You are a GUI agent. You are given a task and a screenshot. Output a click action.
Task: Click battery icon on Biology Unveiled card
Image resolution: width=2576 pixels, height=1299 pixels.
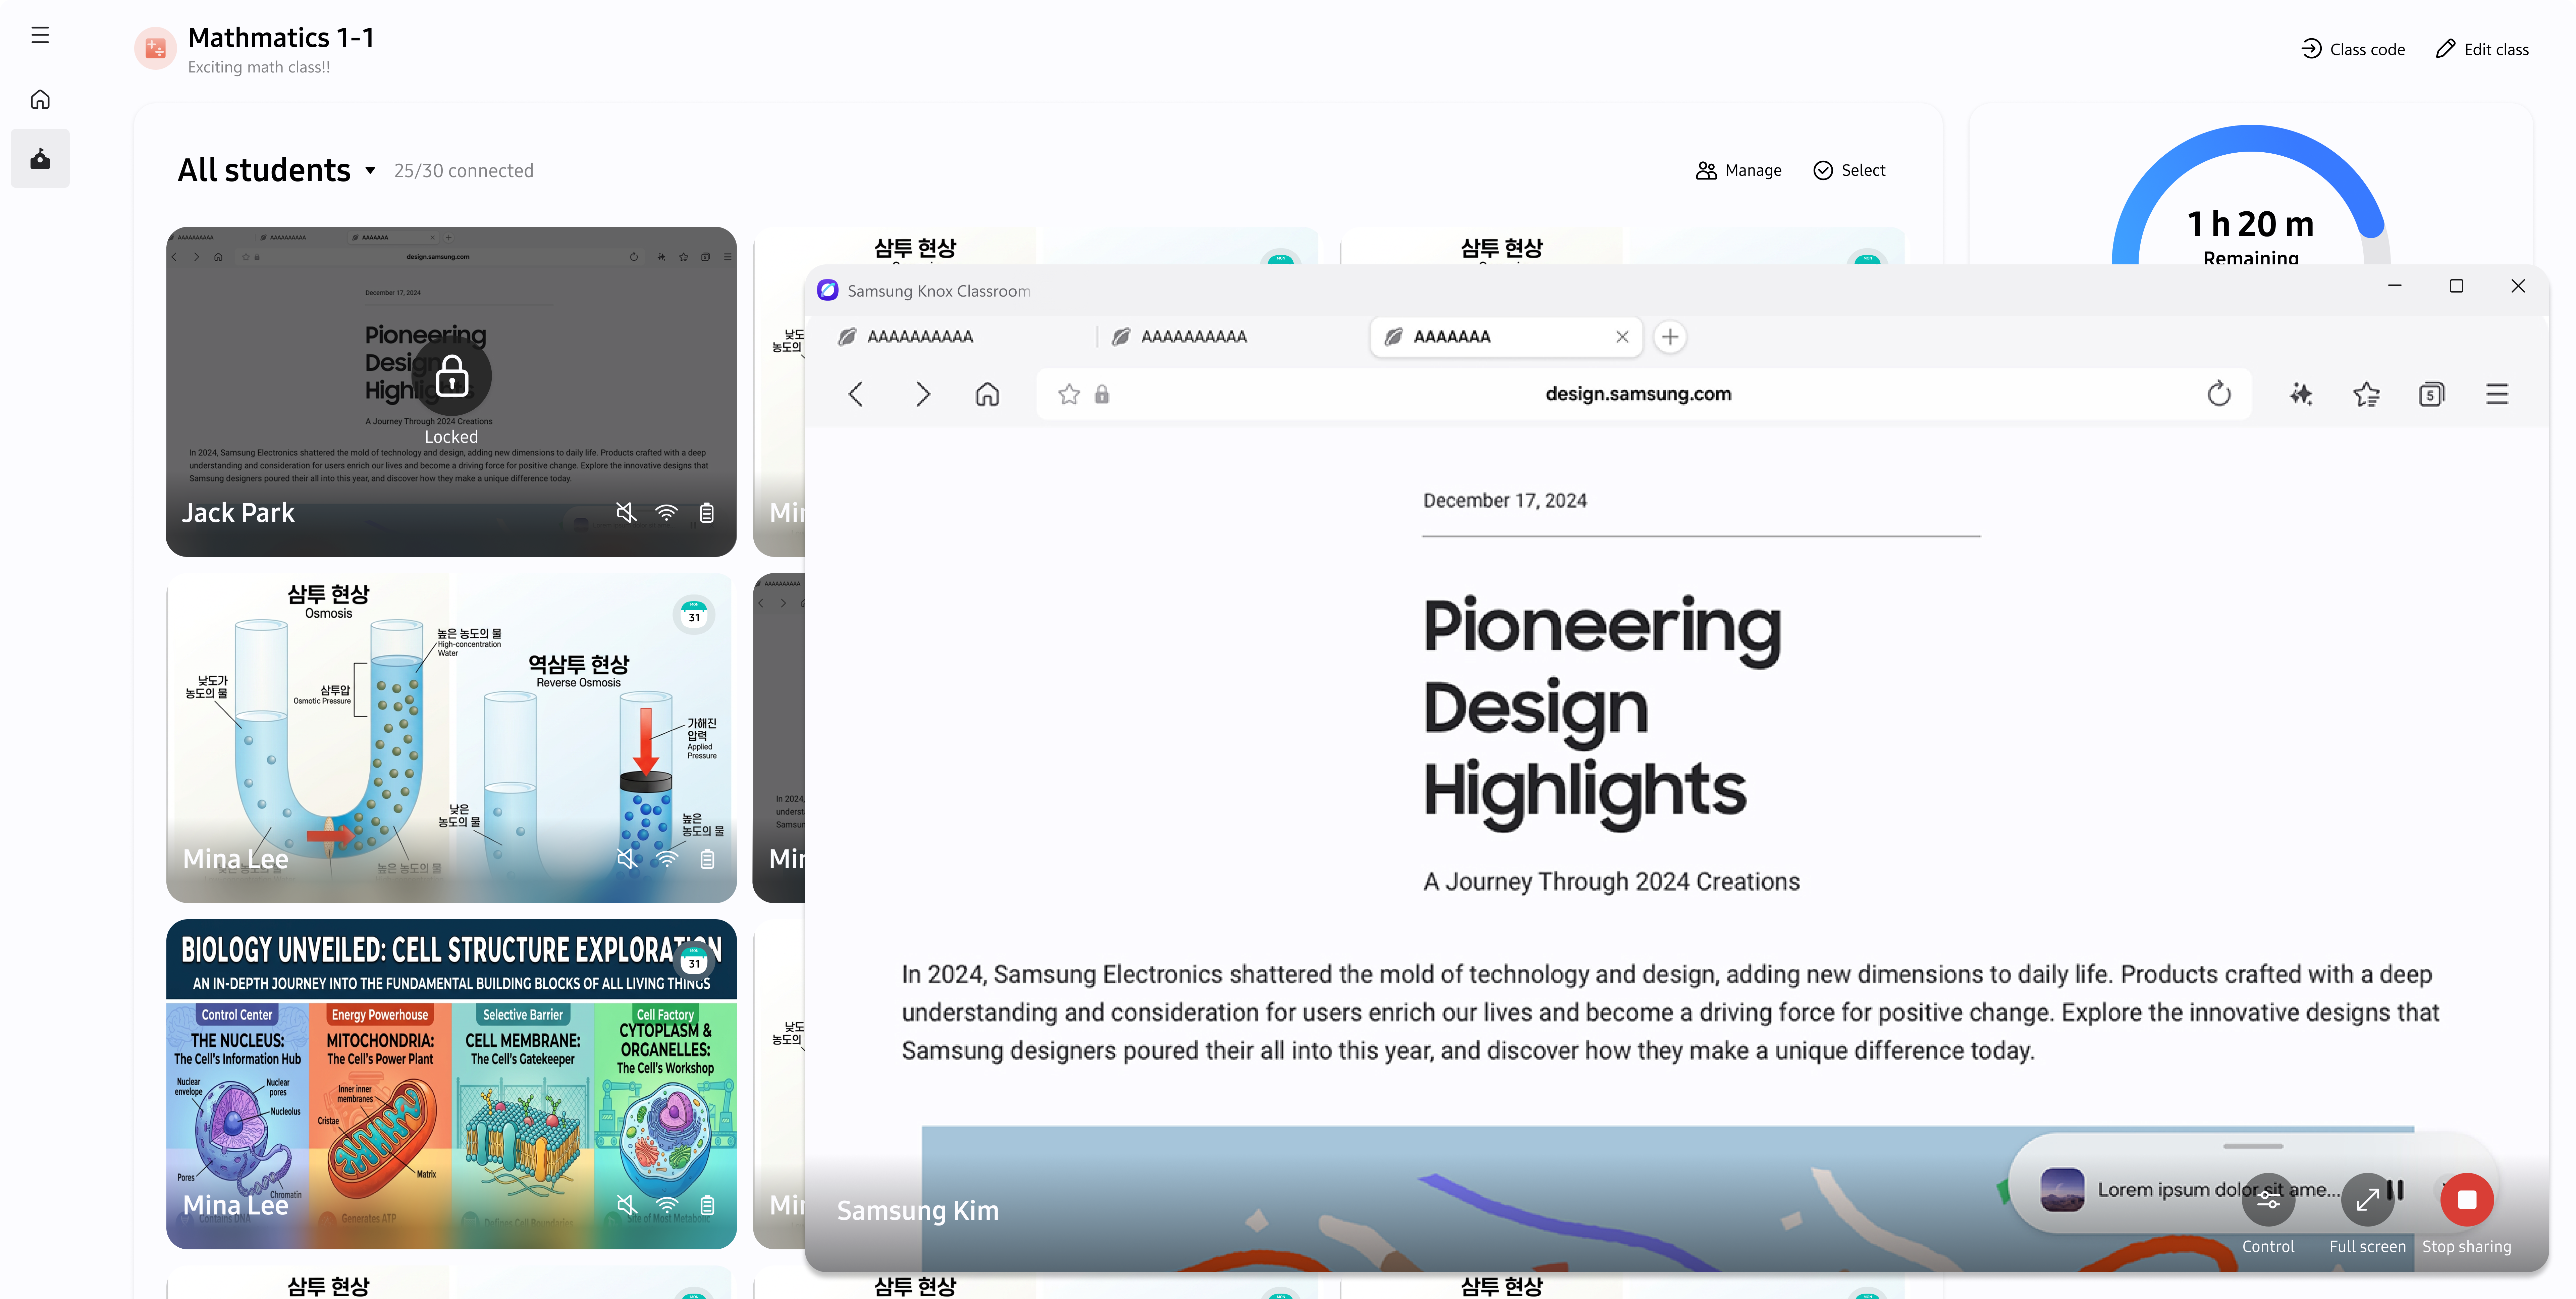pos(707,1205)
